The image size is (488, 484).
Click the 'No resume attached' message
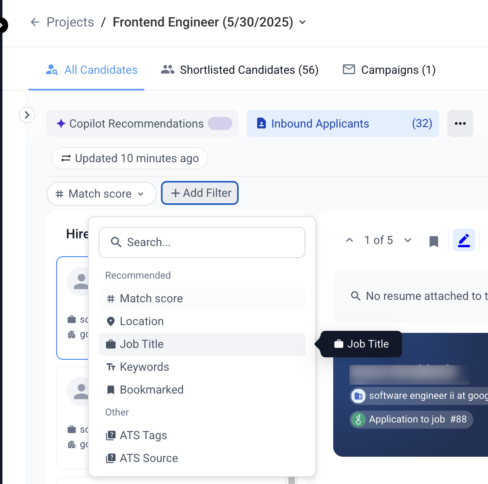click(x=426, y=296)
